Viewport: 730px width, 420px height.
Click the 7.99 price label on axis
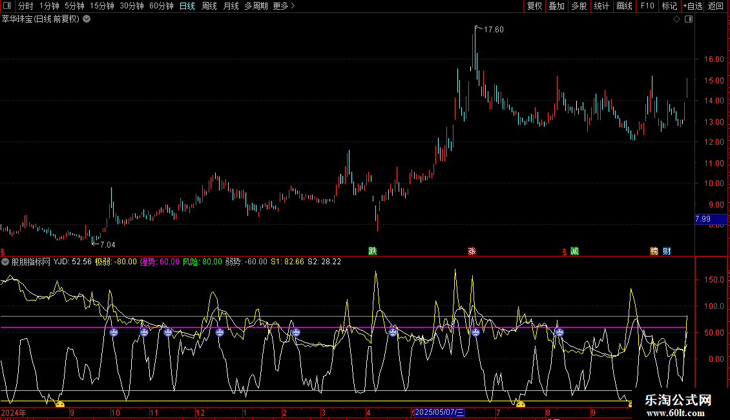702,220
